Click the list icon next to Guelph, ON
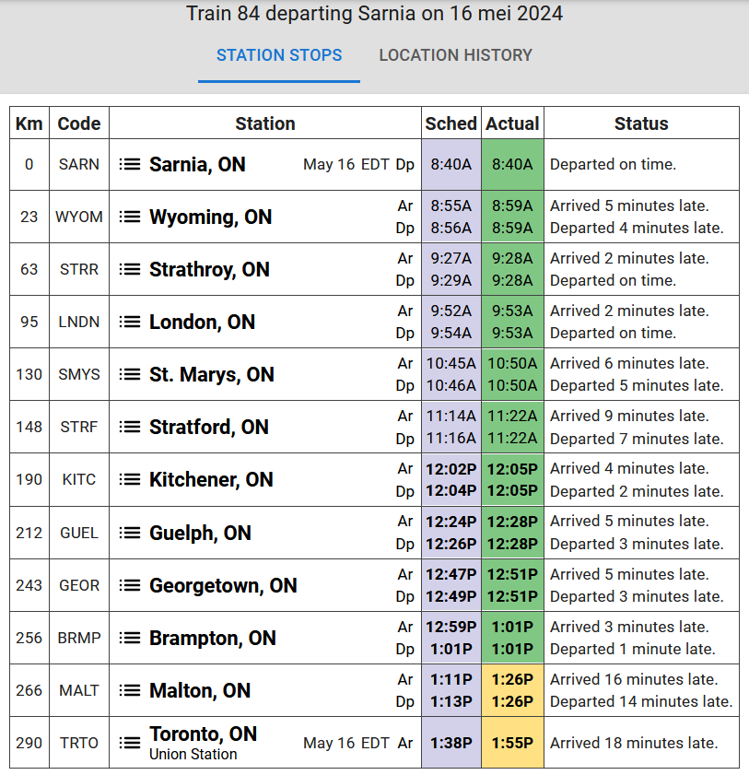749x775 pixels. coord(130,534)
